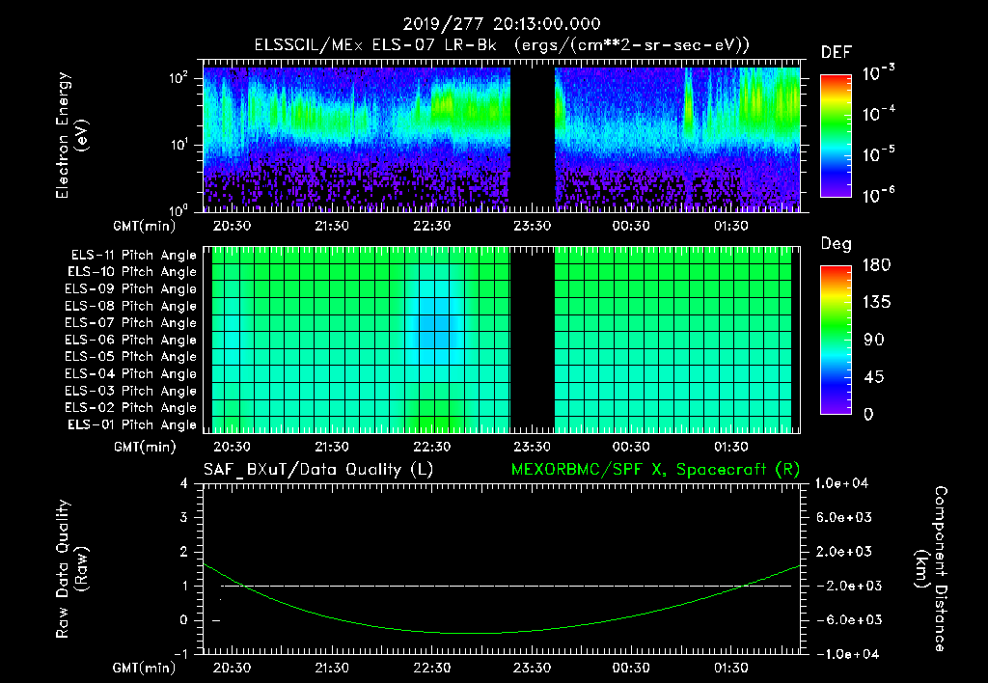Screen dimensions: 988x683
Task: Select the ELS-06 Pitch Angle row label
Action: pos(131,340)
